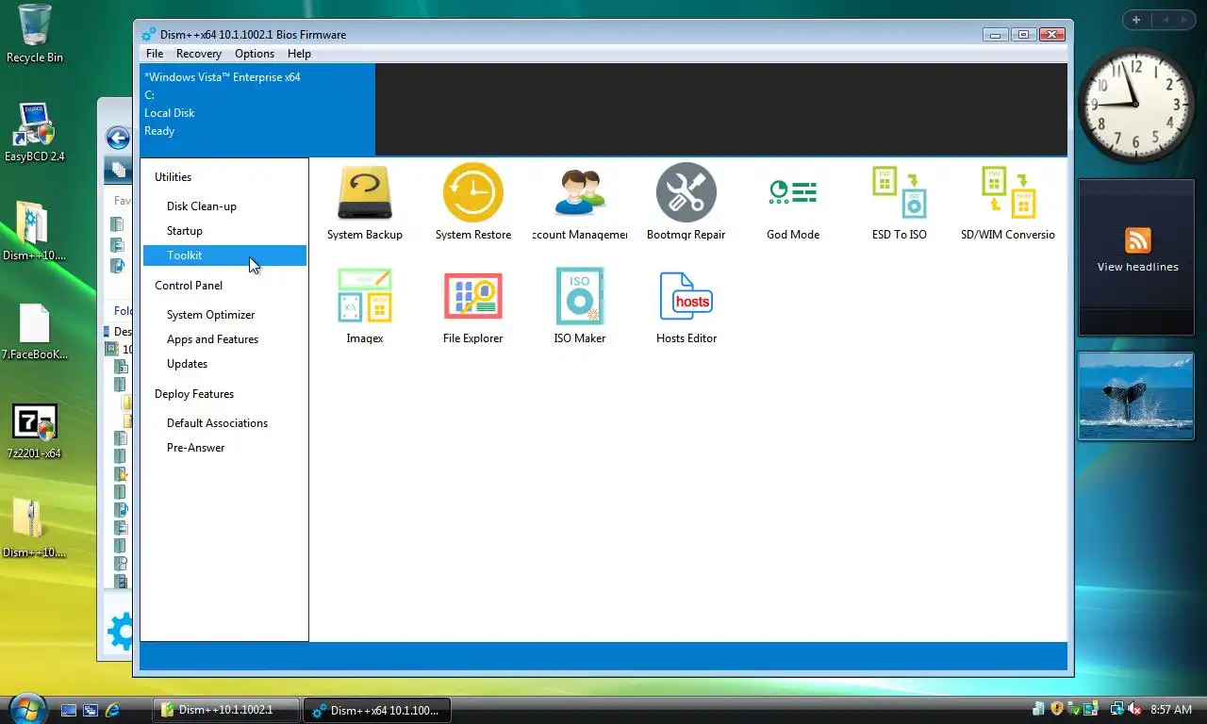Open ISO Maker
This screenshot has height=724, width=1207.
pyautogui.click(x=580, y=306)
